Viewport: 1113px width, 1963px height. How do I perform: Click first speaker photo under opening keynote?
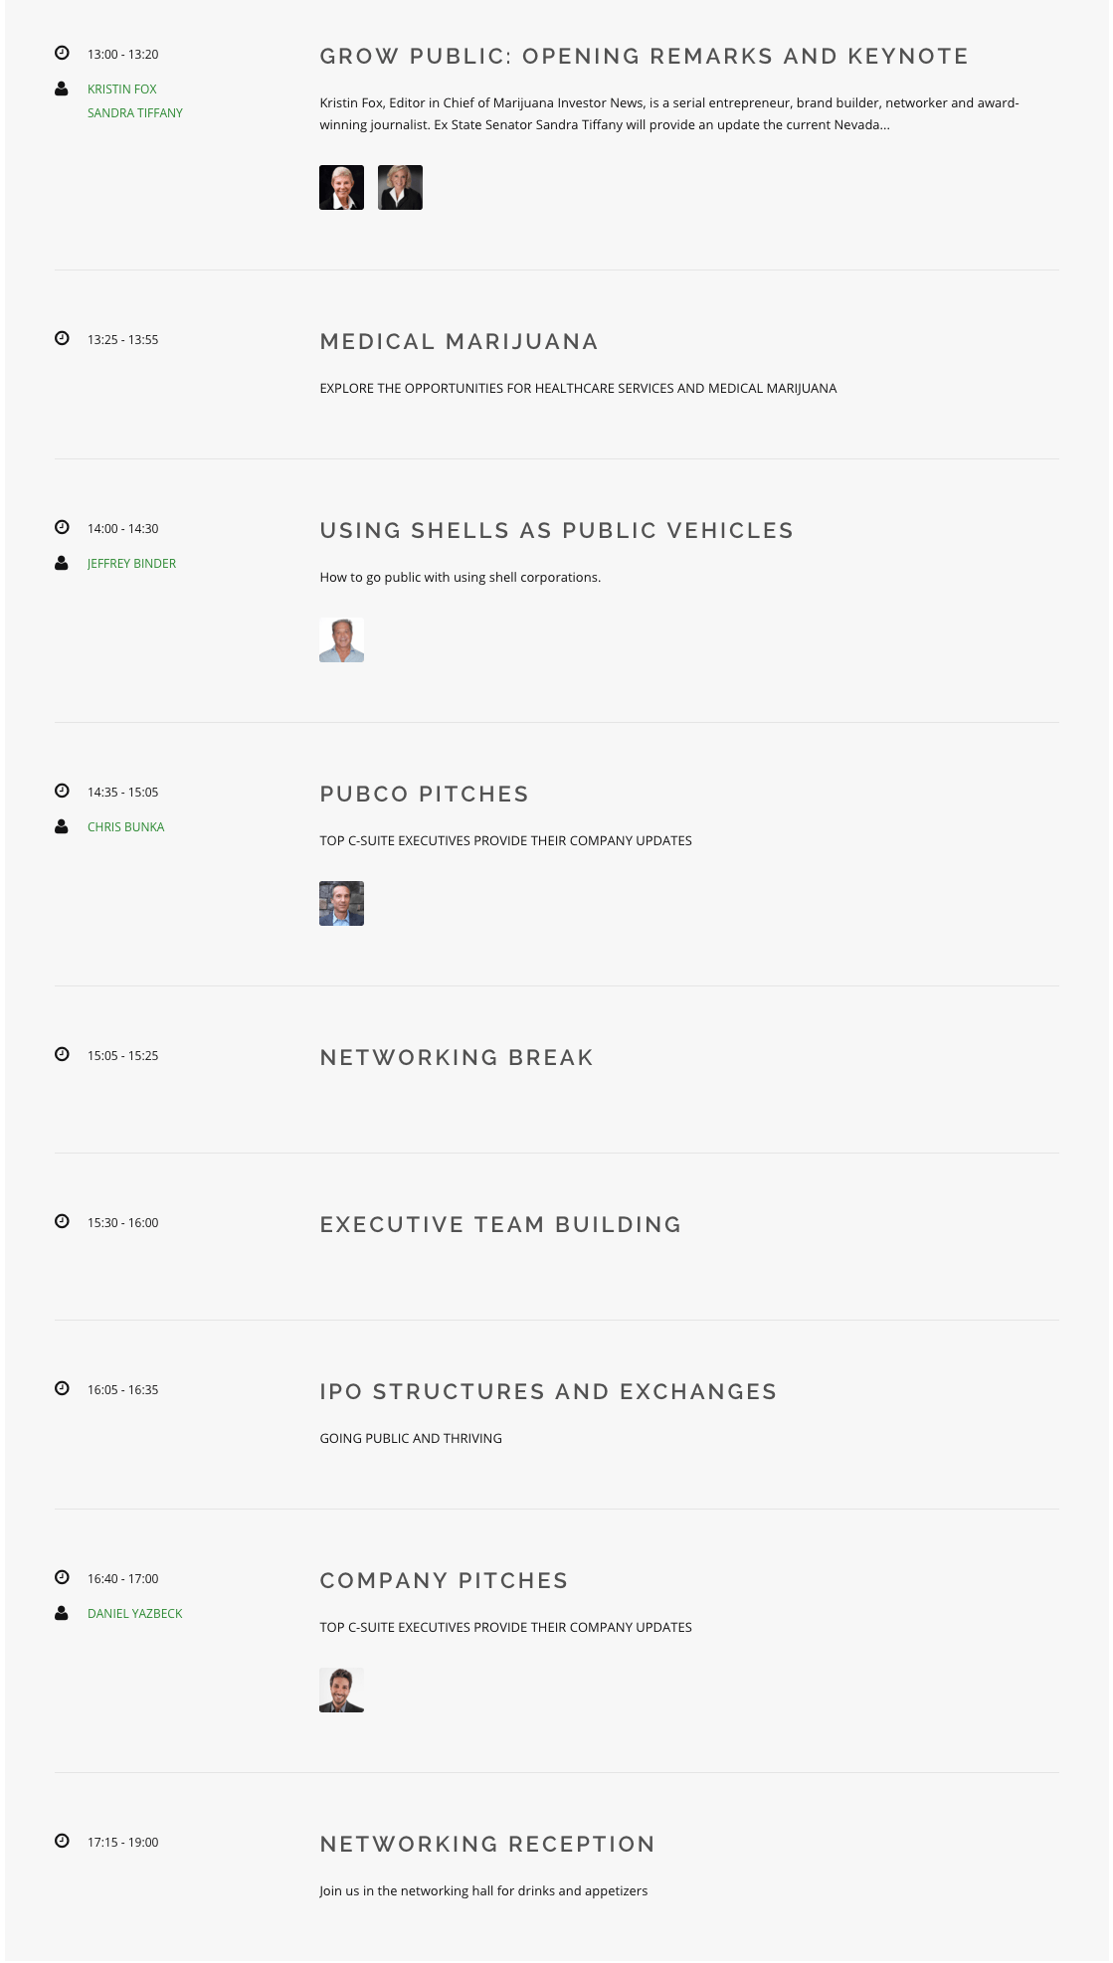pyautogui.click(x=341, y=187)
